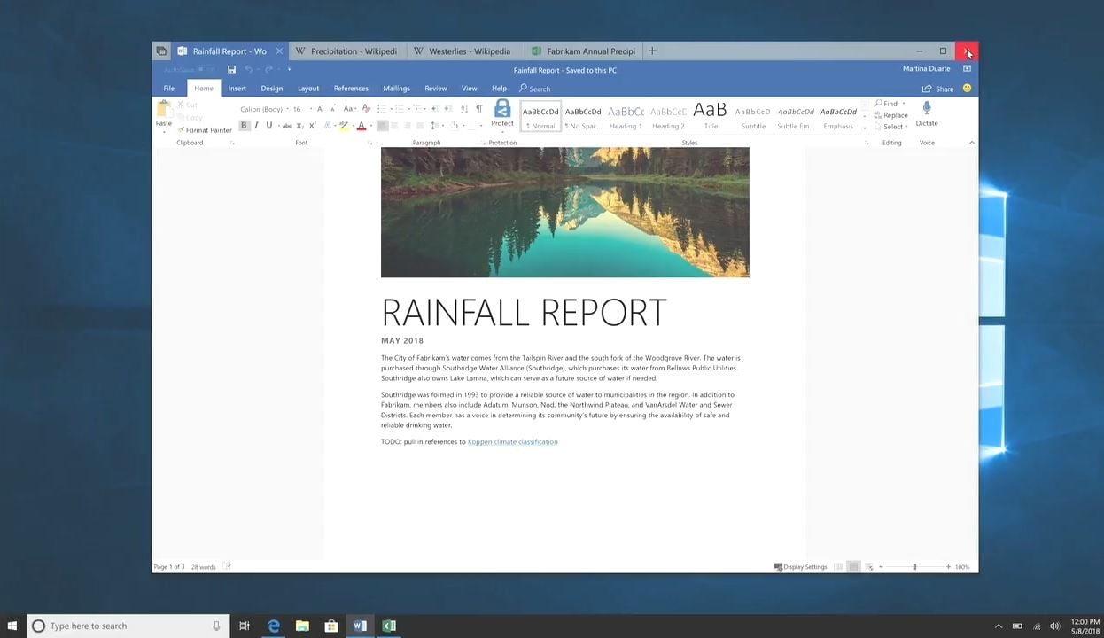1104x638 pixels.
Task: Switch to Web Layout view in status bar
Action: point(869,566)
